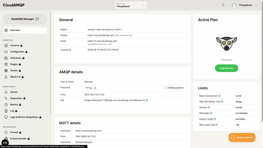The image size is (263, 148).
Task: Show help for Max queue size
Action: pos(217,125)
